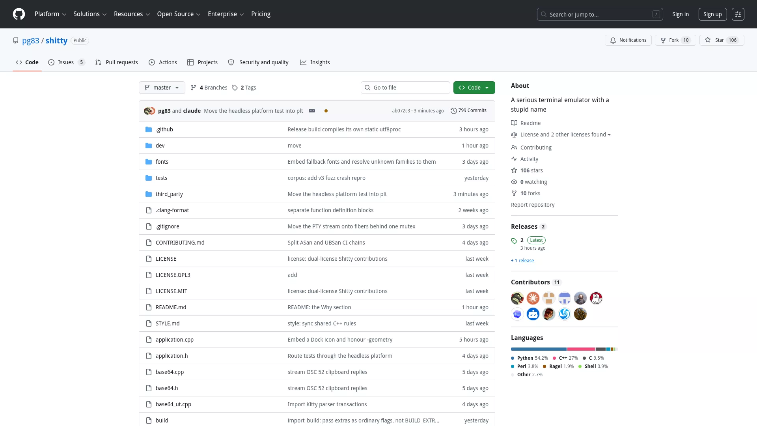Open the red-circled contributor avatar
757x426 pixels.
point(596,298)
